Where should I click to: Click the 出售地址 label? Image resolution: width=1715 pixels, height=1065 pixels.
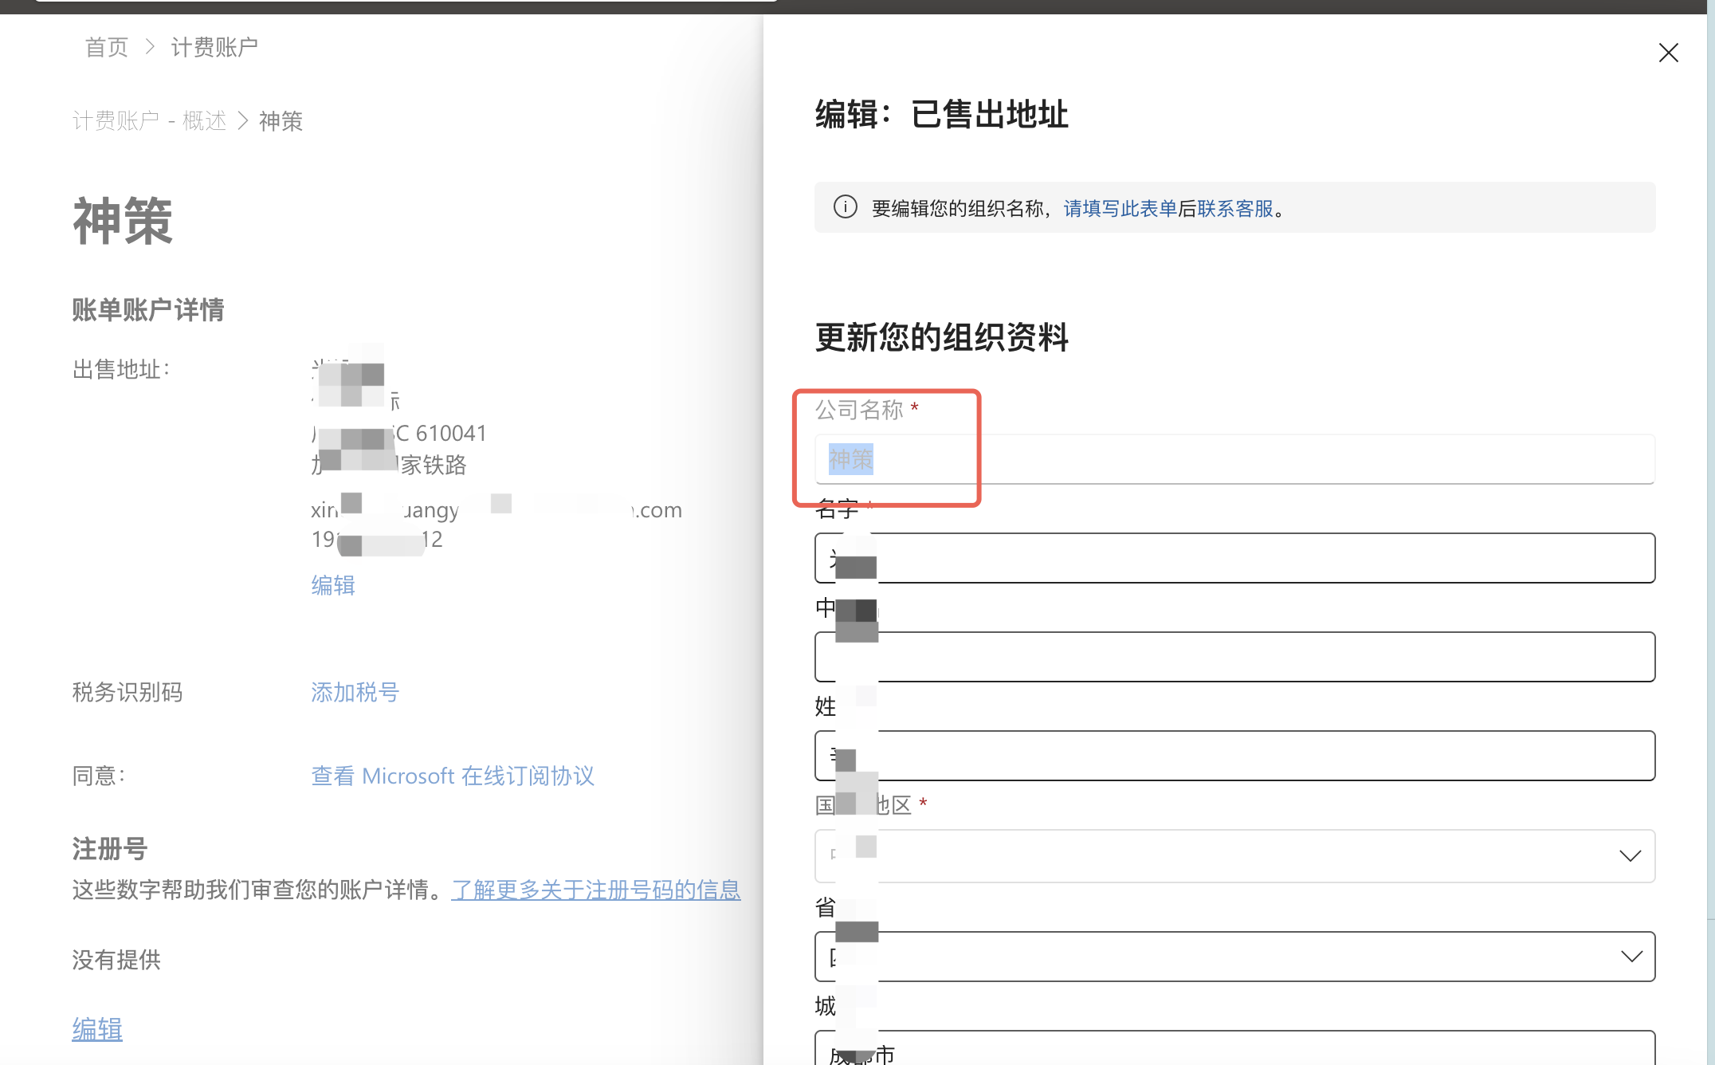pyautogui.click(x=121, y=369)
